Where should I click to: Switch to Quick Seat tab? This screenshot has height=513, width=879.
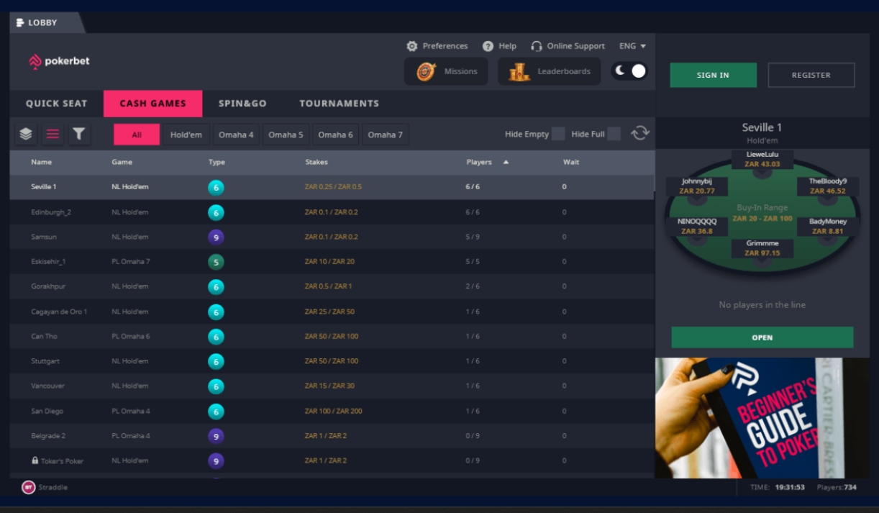[x=56, y=104]
